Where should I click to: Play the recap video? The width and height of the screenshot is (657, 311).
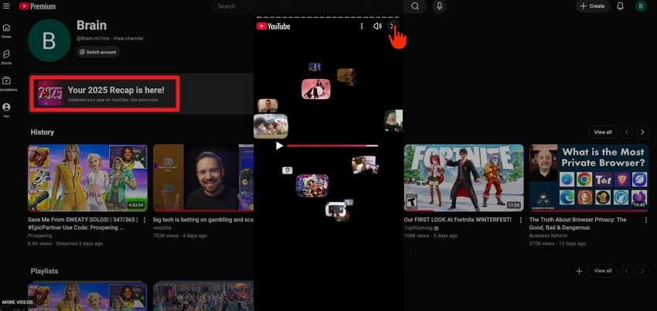[279, 145]
